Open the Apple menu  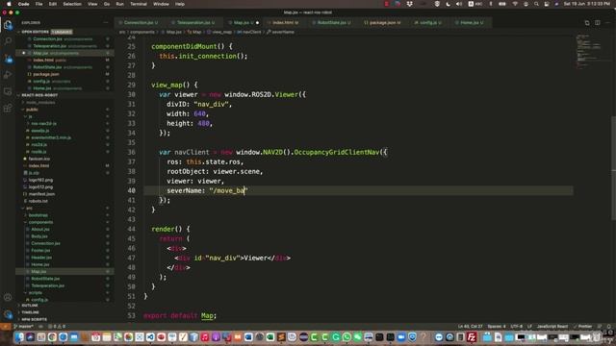pos(9,4)
